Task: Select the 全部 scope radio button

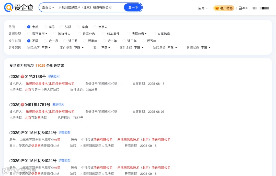Action: pyautogui.click(x=29, y=27)
